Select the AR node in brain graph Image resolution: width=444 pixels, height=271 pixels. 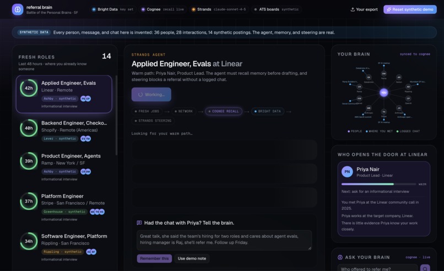[x=399, y=77]
